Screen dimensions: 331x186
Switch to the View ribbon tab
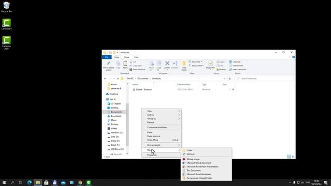(136, 57)
